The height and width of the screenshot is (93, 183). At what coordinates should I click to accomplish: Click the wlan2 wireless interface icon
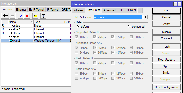point(11,41)
